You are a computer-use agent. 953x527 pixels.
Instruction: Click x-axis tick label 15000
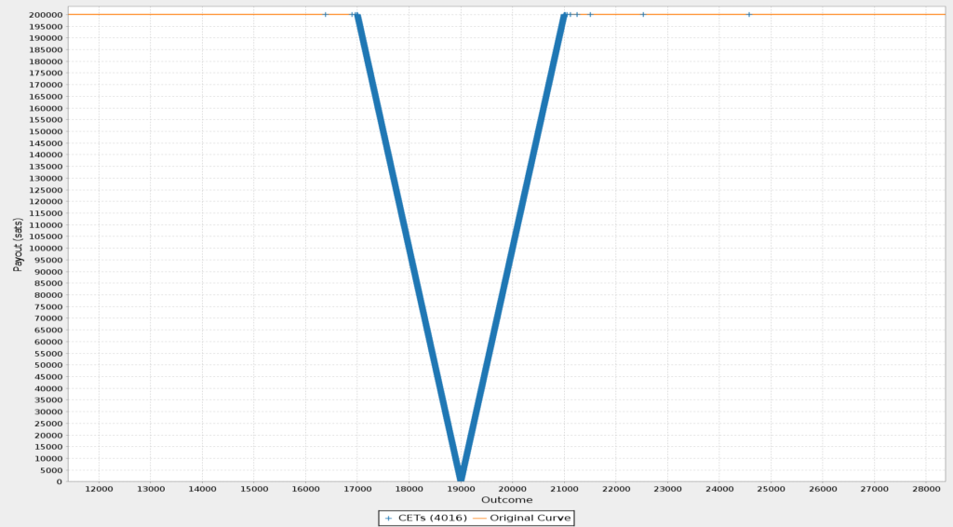click(x=254, y=489)
